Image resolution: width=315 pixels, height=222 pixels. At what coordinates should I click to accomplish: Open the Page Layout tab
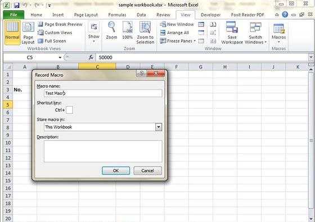click(x=85, y=15)
